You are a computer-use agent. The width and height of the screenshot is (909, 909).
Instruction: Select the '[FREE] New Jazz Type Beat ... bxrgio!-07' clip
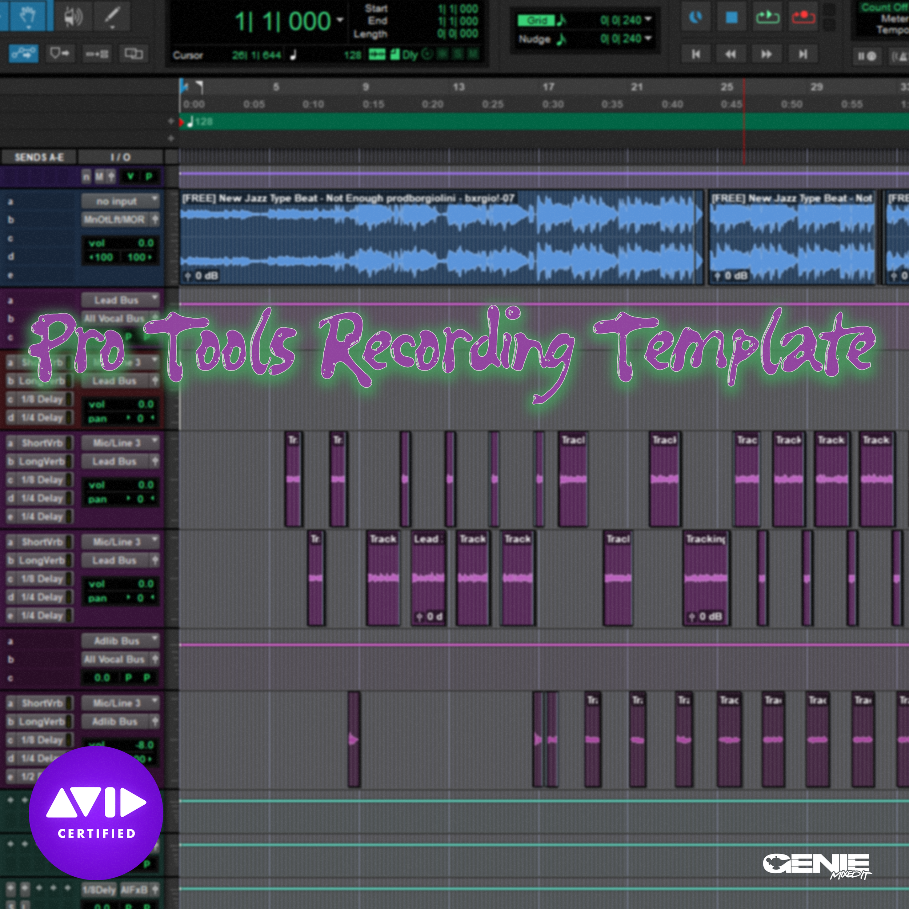tap(441, 237)
